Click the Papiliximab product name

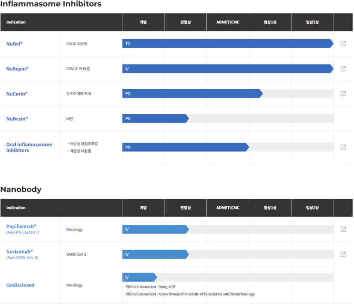21,226
